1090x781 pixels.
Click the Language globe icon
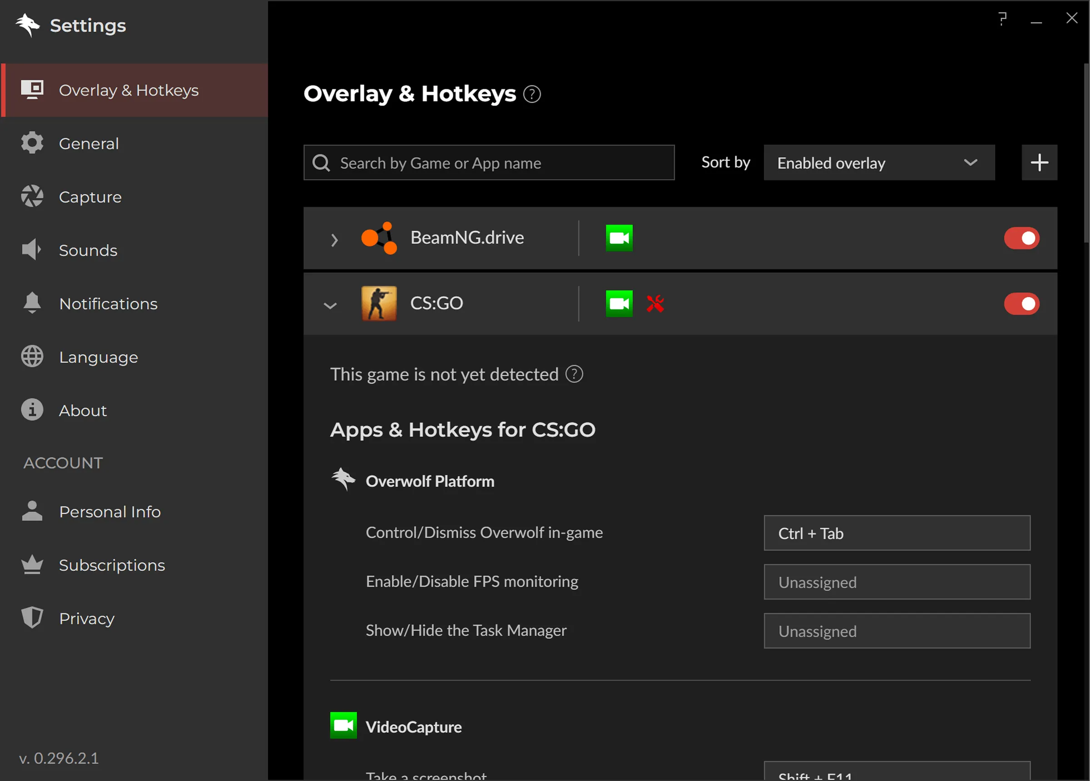[x=32, y=356]
